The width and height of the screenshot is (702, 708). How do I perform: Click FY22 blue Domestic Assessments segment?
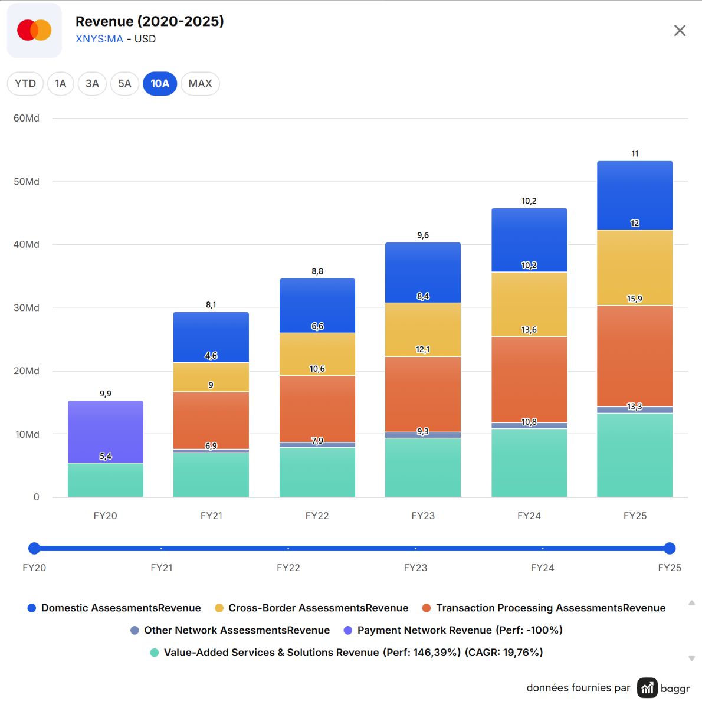point(317,305)
